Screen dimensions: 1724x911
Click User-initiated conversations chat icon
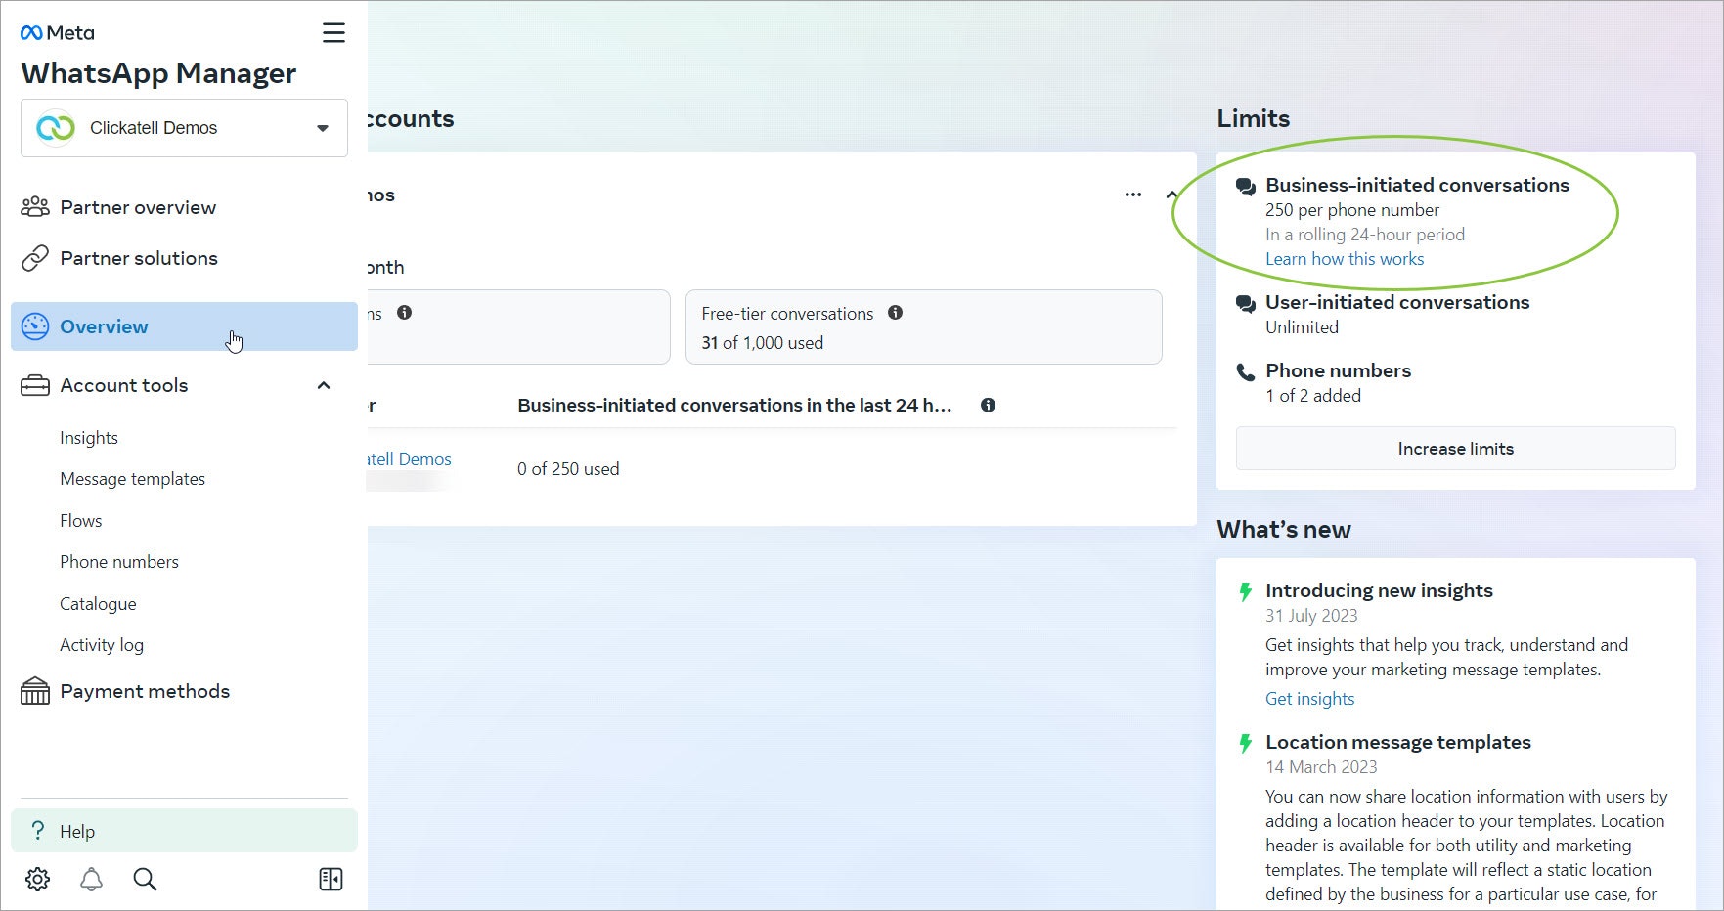pyautogui.click(x=1246, y=303)
